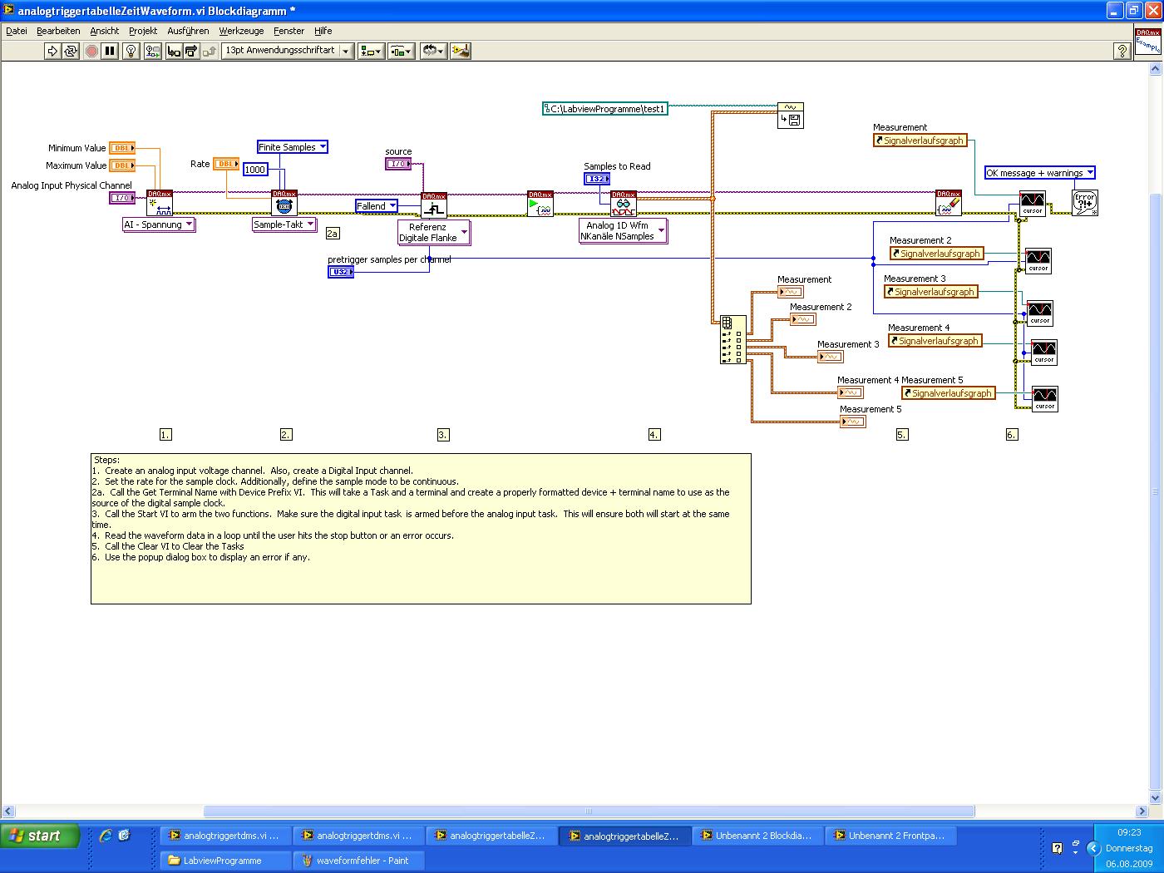Image resolution: width=1164 pixels, height=873 pixels.
Task: Click the Pause button in toolbar
Action: (x=110, y=51)
